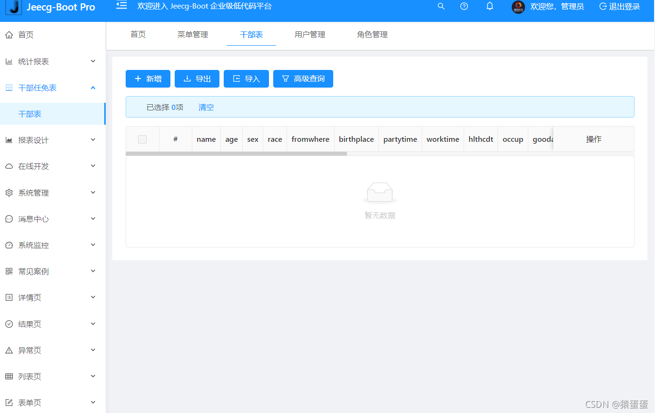Toggle the sidebar collapse menu icon
Image resolution: width=655 pixels, height=413 pixels.
tap(122, 5)
